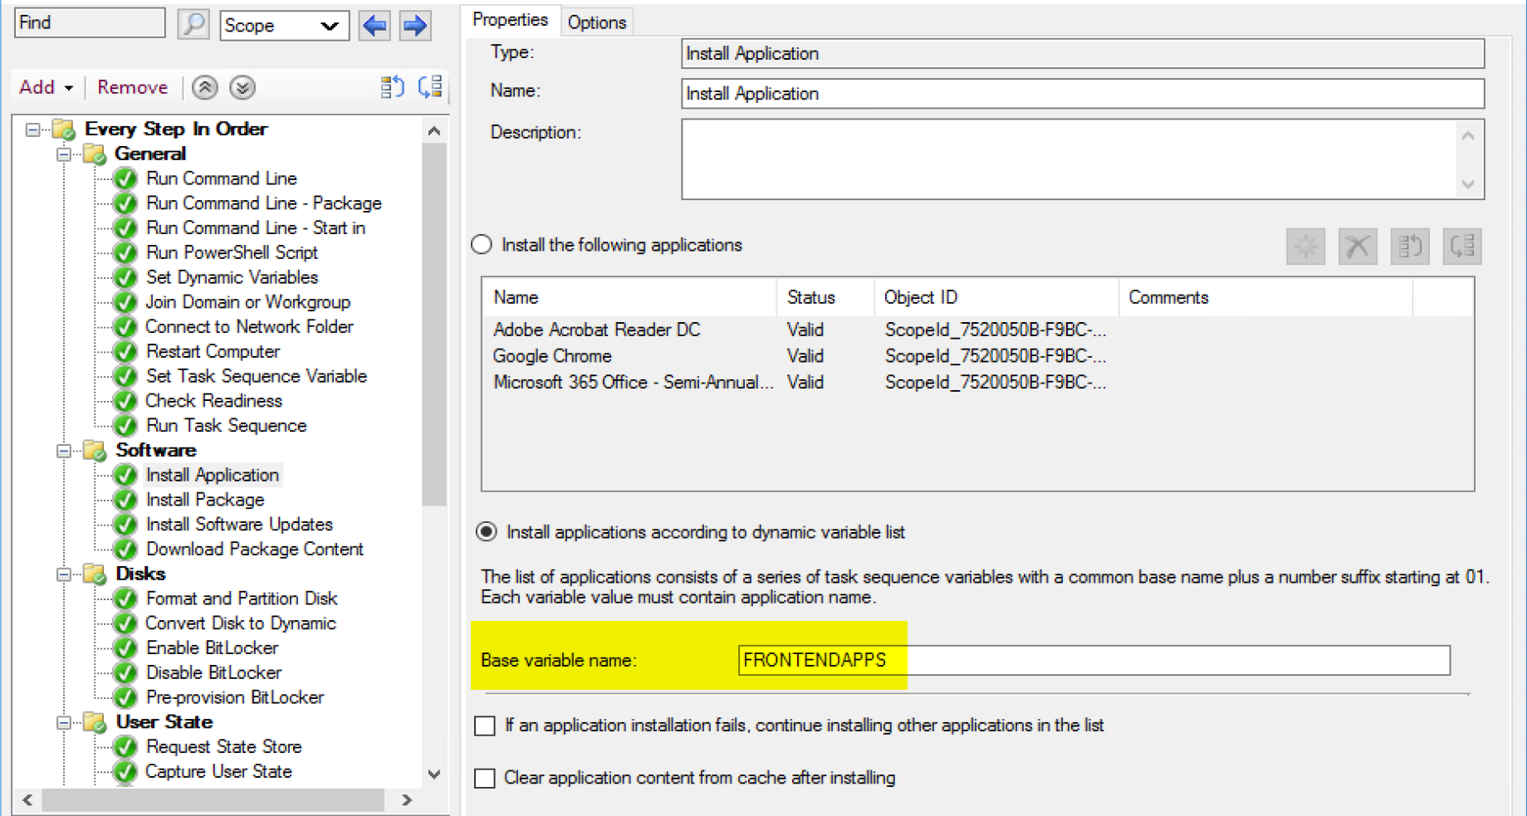Click the move step up icon
The height and width of the screenshot is (816, 1527).
(x=205, y=87)
